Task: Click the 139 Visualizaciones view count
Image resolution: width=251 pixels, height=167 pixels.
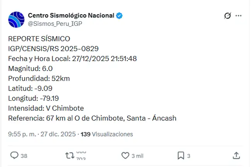Action: click(107, 134)
